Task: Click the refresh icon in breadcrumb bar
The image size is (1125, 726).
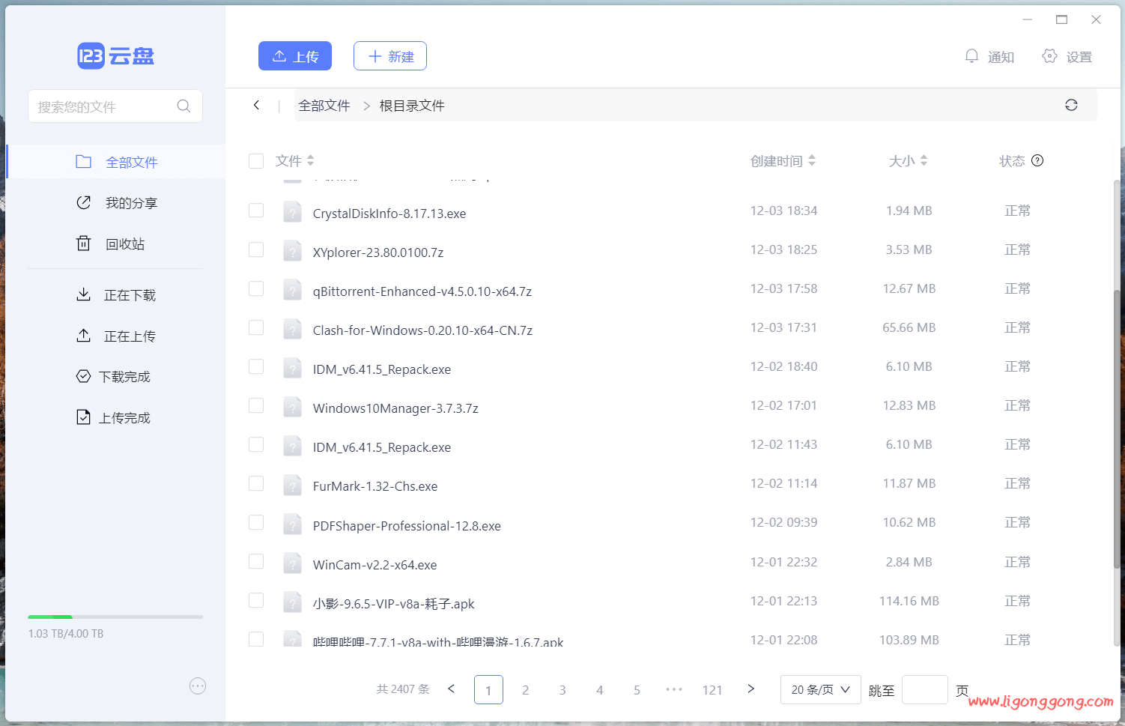Action: pos(1071,105)
